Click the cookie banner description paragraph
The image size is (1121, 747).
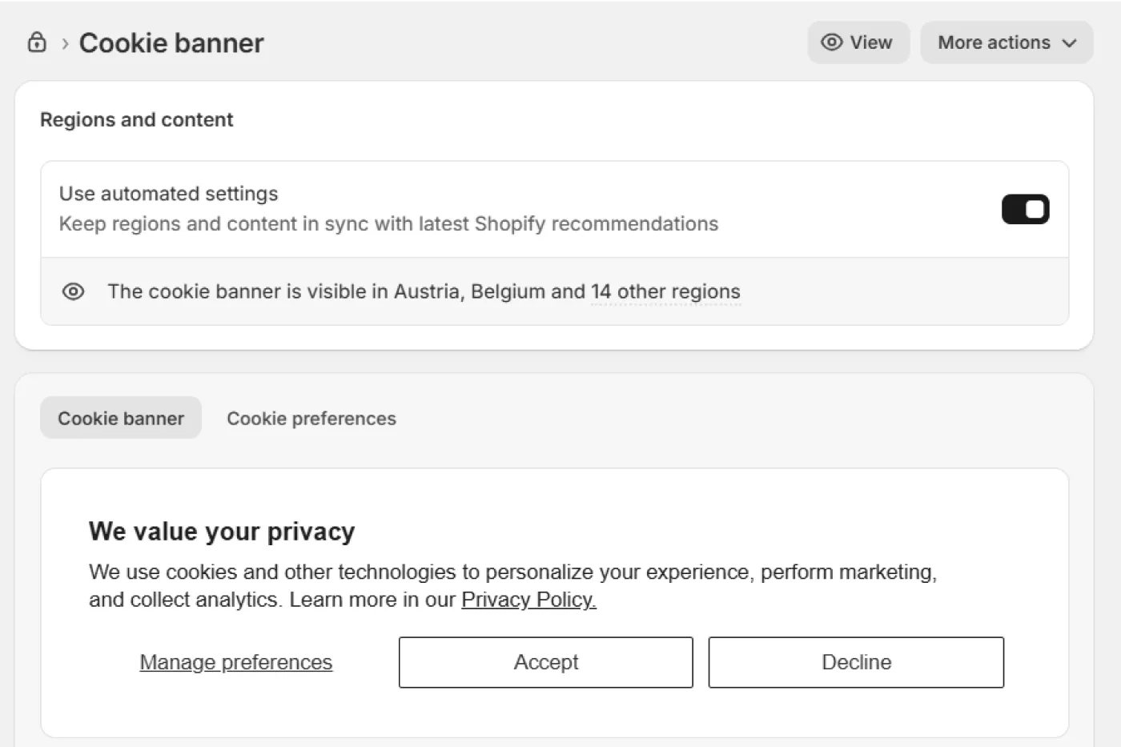pyautogui.click(x=512, y=572)
